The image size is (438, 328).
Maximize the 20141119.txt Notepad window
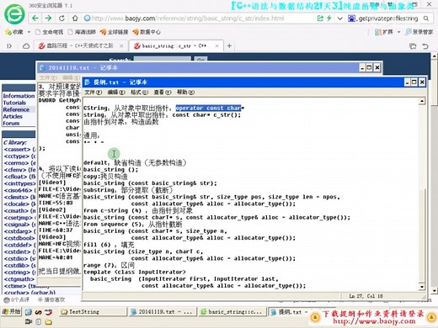(369, 67)
